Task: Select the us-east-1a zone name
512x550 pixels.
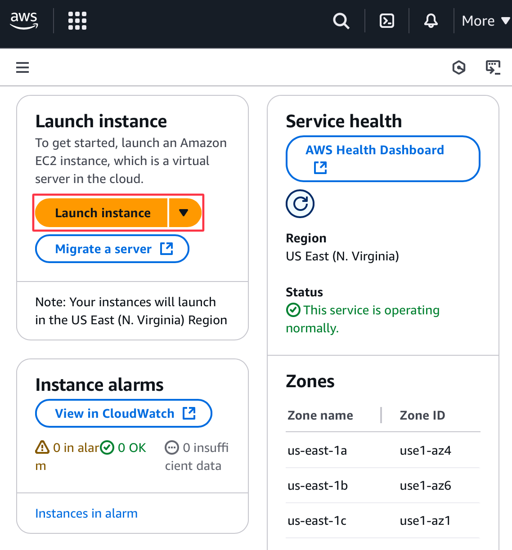Action: [317, 450]
